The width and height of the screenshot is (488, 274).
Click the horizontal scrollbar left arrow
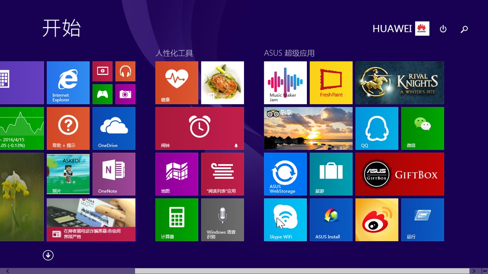pyautogui.click(x=7, y=271)
